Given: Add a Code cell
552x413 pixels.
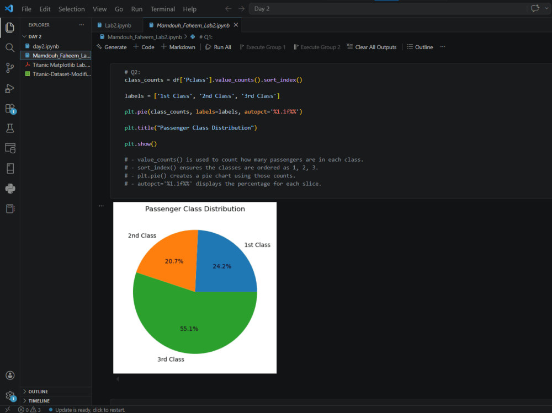Looking at the screenshot, I should (x=144, y=47).
